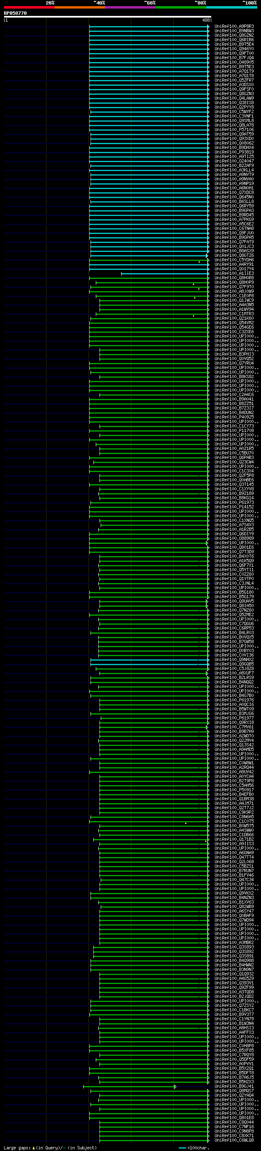Click the white query sequence bar
Image resolution: width=261 pixels, height=1151 pixels.
[108, 17]
